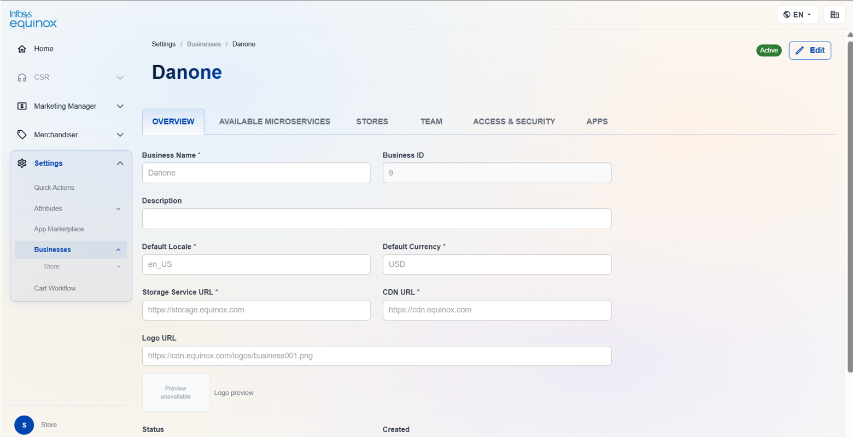Click the CDN URL field
Screen dimensions: 853x437
tap(497, 310)
